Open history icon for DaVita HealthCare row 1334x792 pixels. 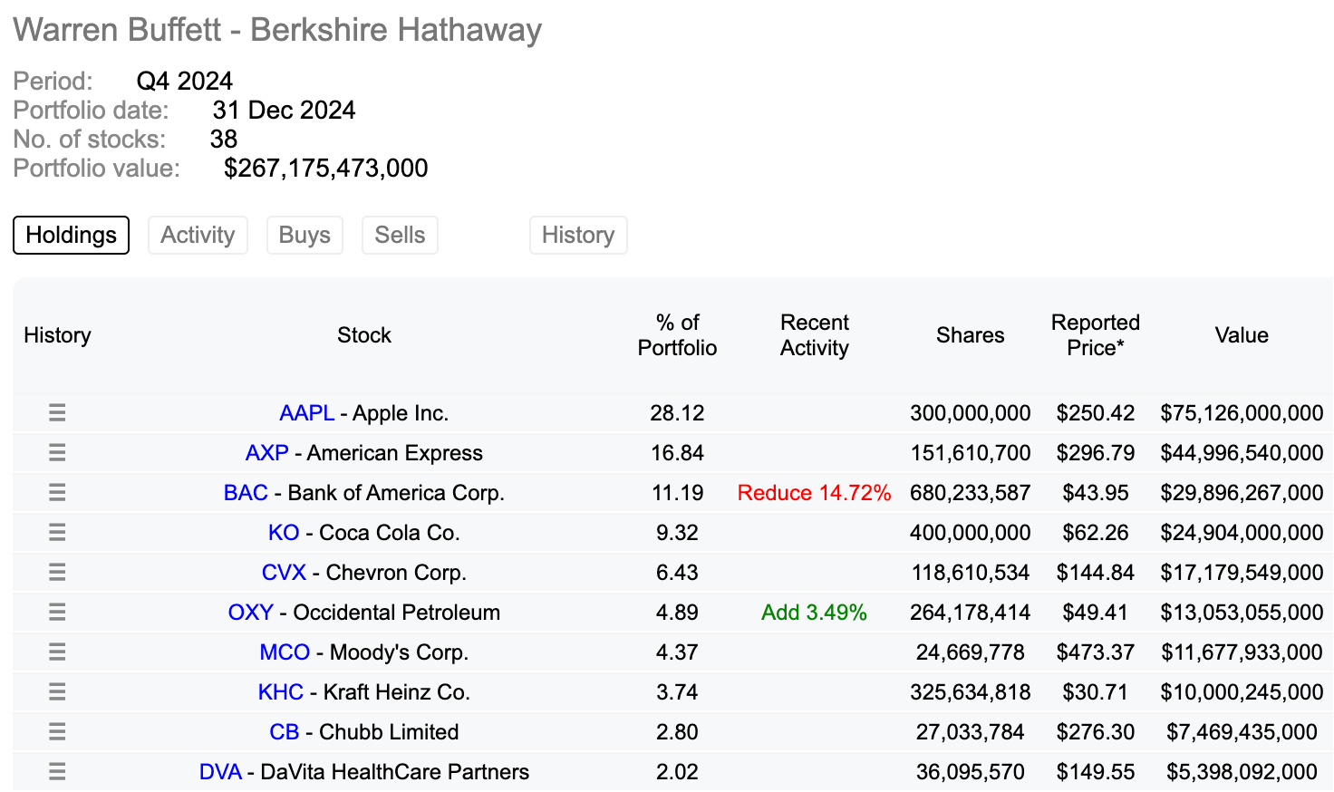(57, 772)
